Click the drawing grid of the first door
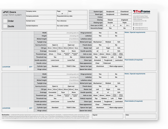 [x=18, y=48]
